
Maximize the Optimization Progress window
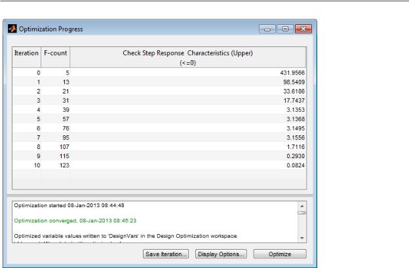[285, 29]
